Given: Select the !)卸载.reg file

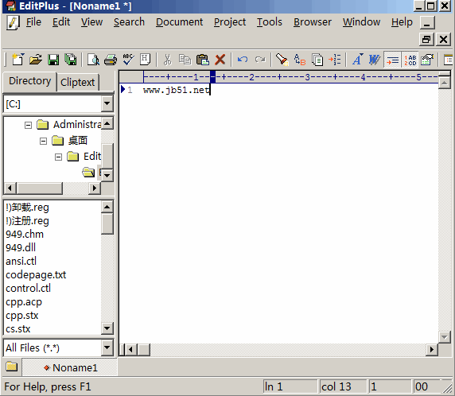Looking at the screenshot, I should [27, 208].
